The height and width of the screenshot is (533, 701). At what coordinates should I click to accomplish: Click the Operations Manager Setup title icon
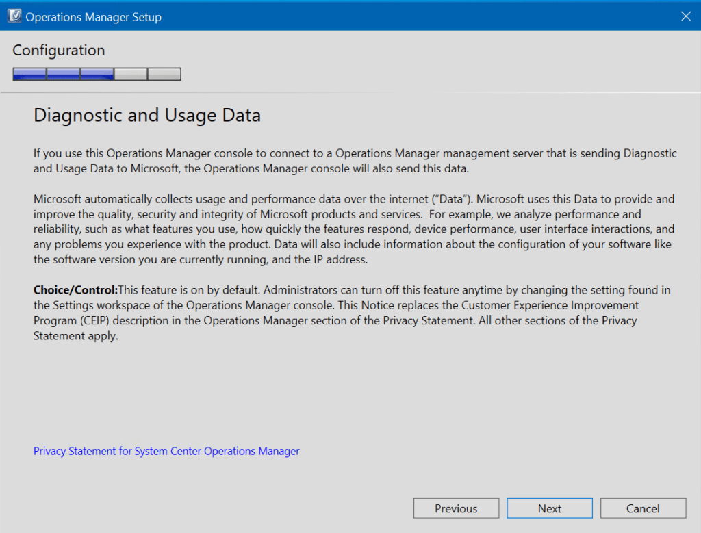point(14,16)
